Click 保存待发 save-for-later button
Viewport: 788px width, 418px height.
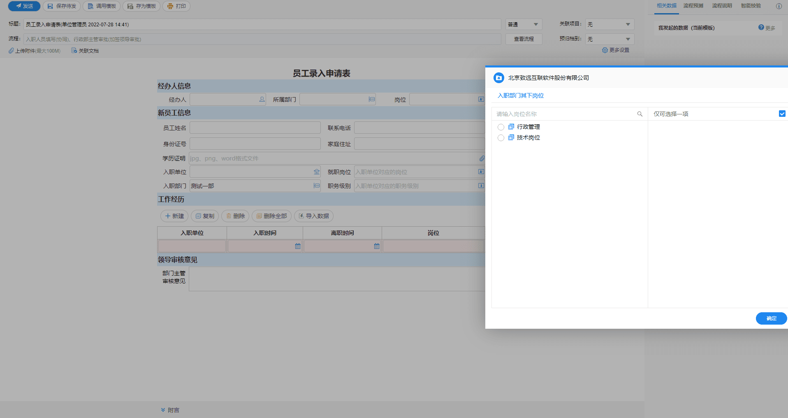click(62, 6)
